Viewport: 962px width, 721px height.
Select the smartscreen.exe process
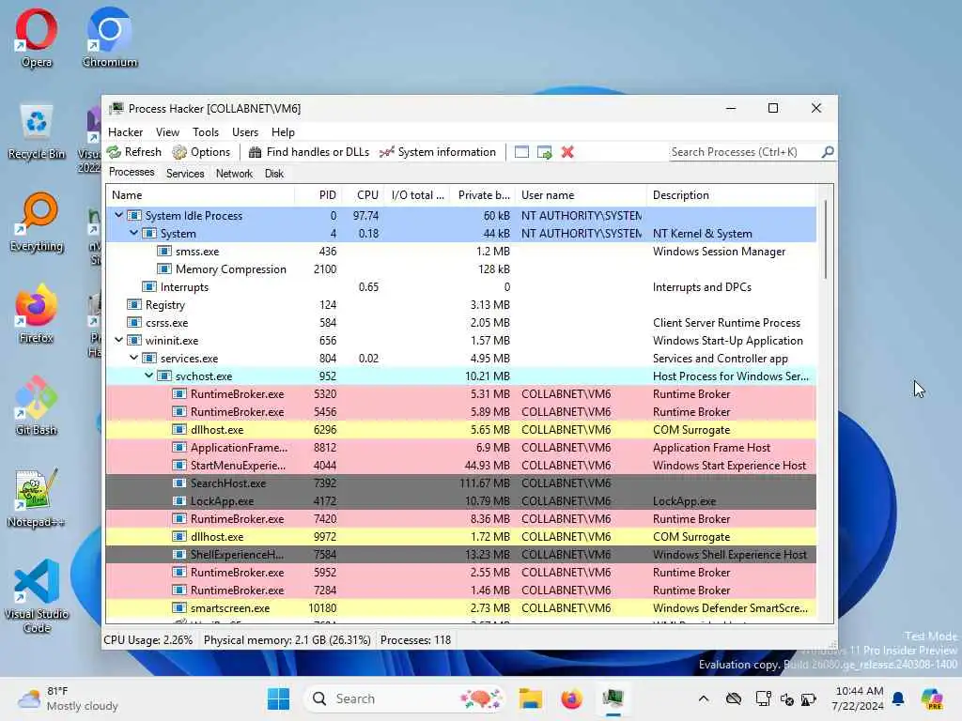click(460, 607)
